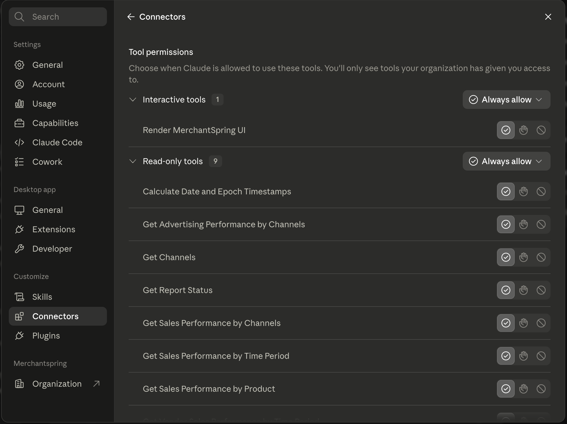Block Calculate Date and Epoch Timestamps tool
This screenshot has width=567, height=424.
coord(541,191)
